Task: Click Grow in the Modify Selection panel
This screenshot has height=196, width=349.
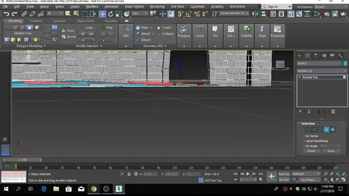Action: pos(68,30)
